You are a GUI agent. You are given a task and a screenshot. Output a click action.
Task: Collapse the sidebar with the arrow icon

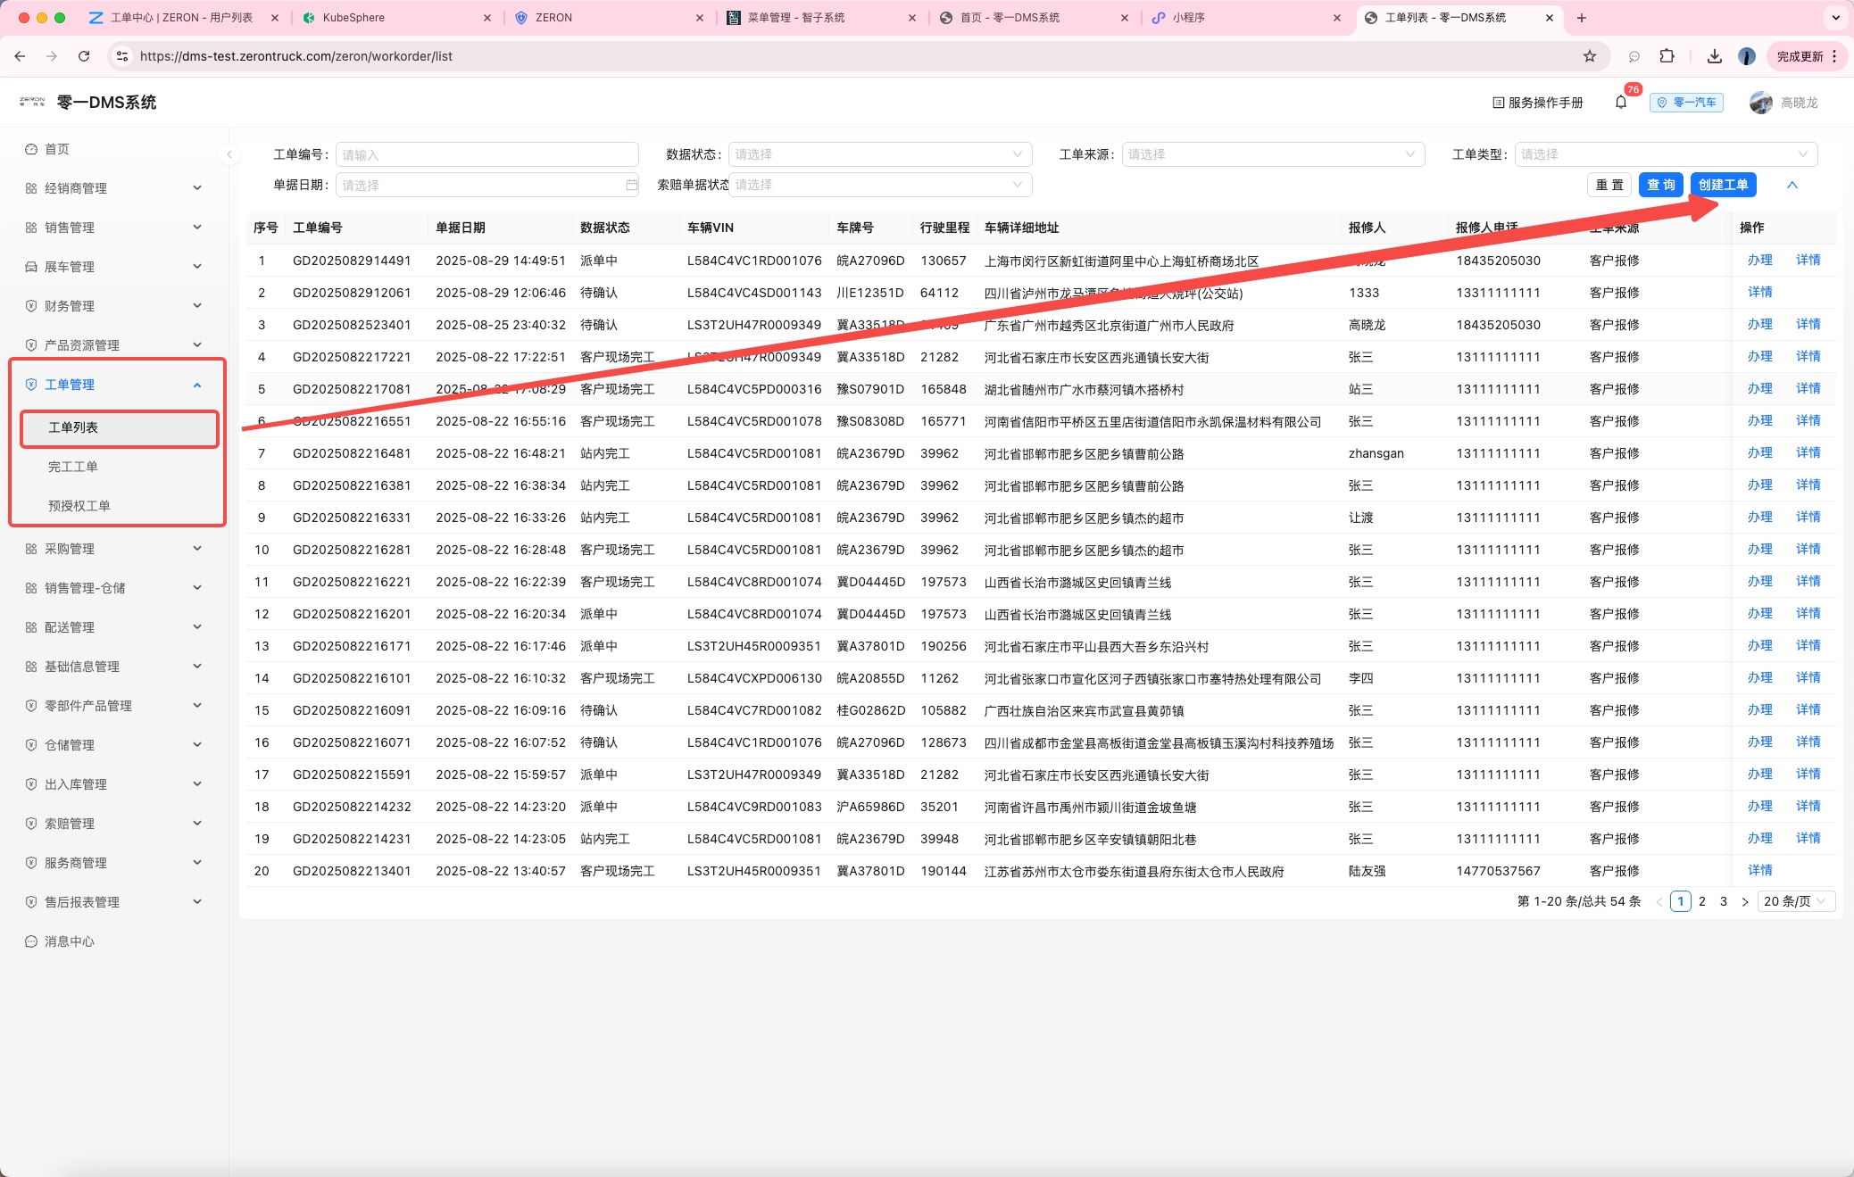pos(229,154)
